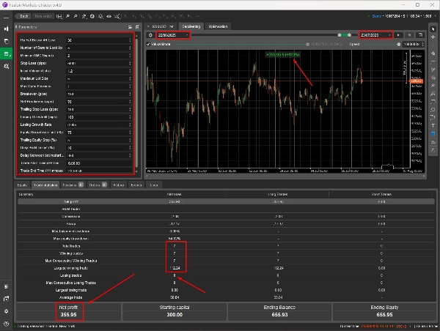Viewport: 440px width, 331px height.
Task: Click the Initial Volume (Lots) value field
Action: (99, 71)
